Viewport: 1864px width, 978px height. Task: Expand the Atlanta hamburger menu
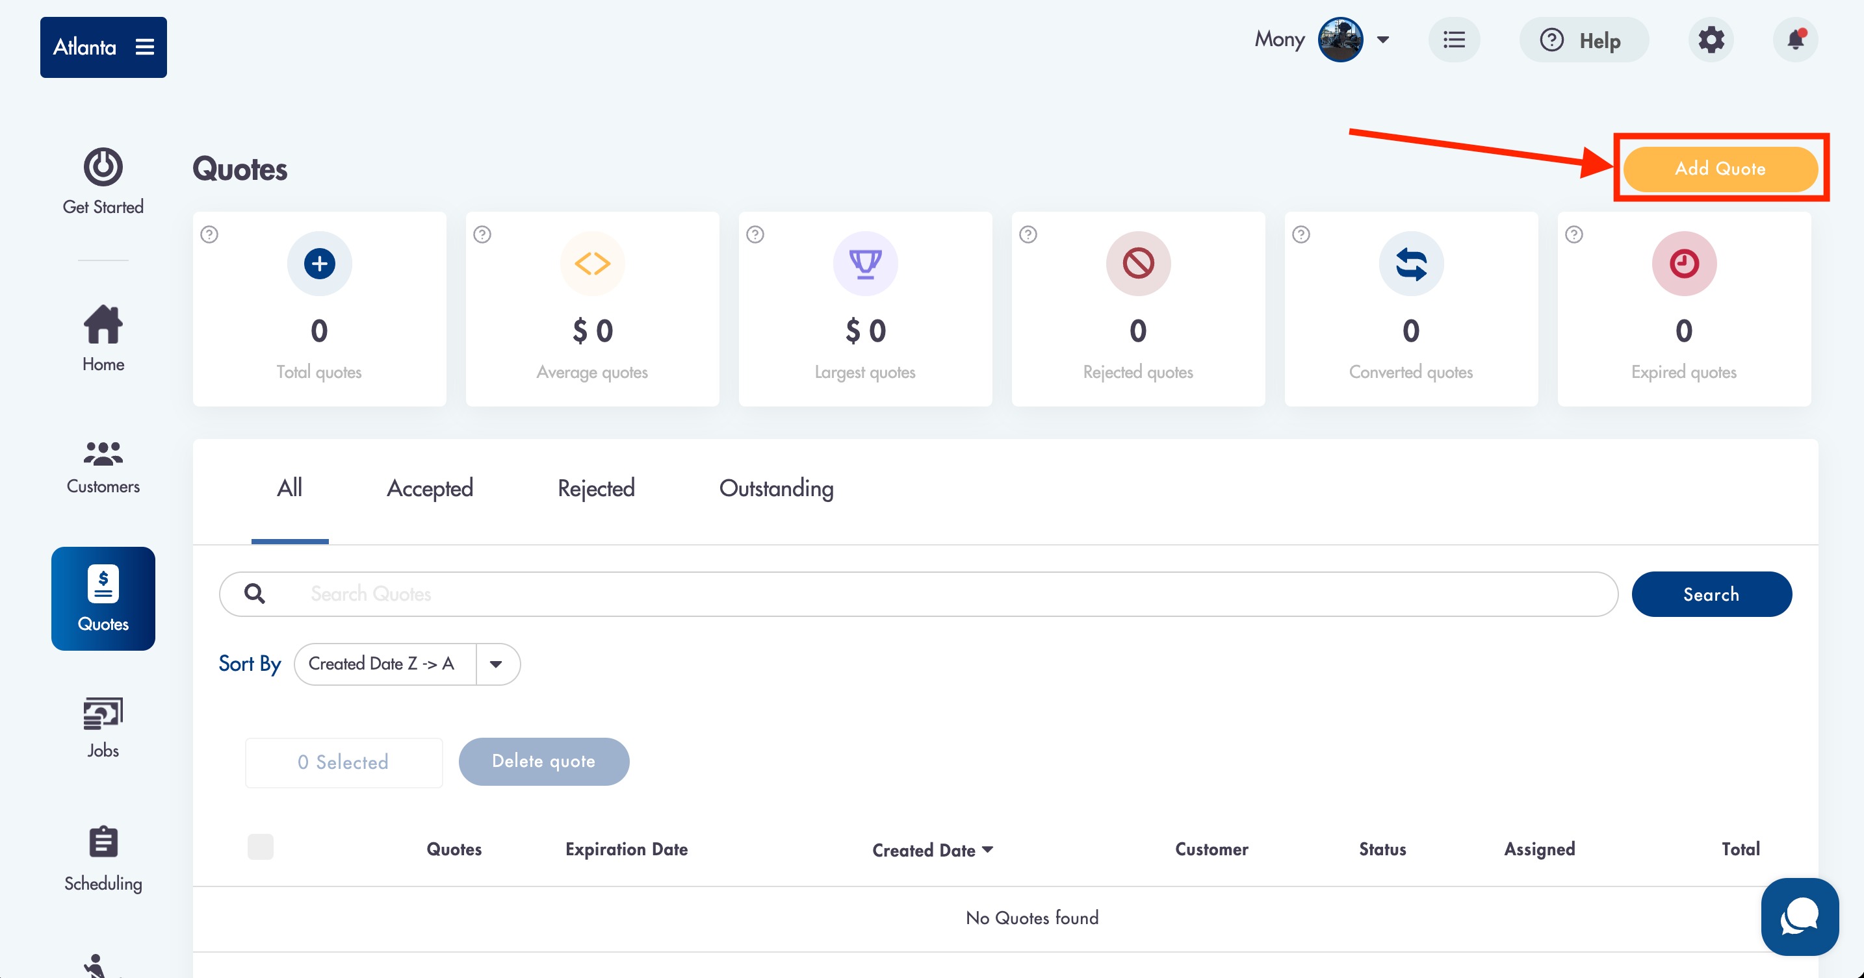pos(145,47)
